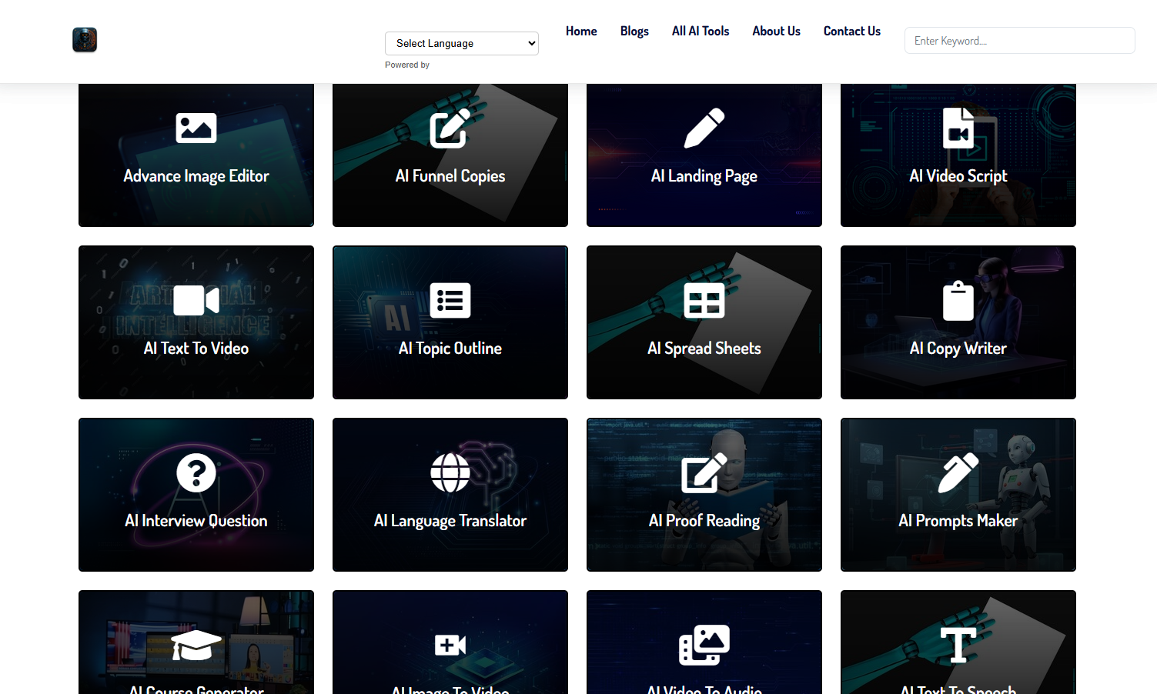The image size is (1157, 694).
Task: Click the graduation cap icon on course generator
Action: pyautogui.click(x=196, y=645)
